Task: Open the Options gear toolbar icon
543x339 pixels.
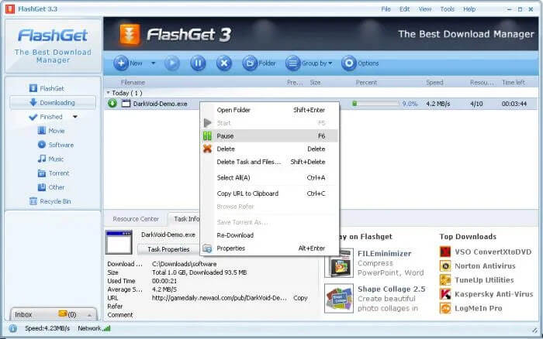Action: [x=349, y=63]
